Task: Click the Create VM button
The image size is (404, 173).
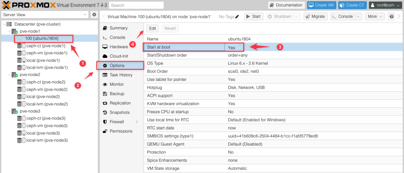Action: click(x=322, y=5)
